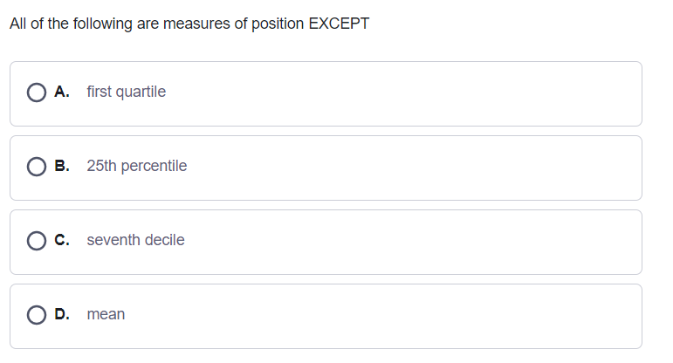Click the question text about measures of position
Image resolution: width=673 pixels, height=363 pixels.
[x=189, y=24]
